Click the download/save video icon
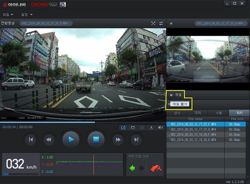The height and width of the screenshot is (184, 250). click(x=151, y=127)
